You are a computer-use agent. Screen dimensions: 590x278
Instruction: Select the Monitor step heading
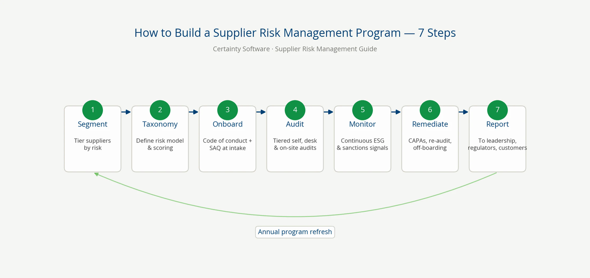(x=363, y=124)
